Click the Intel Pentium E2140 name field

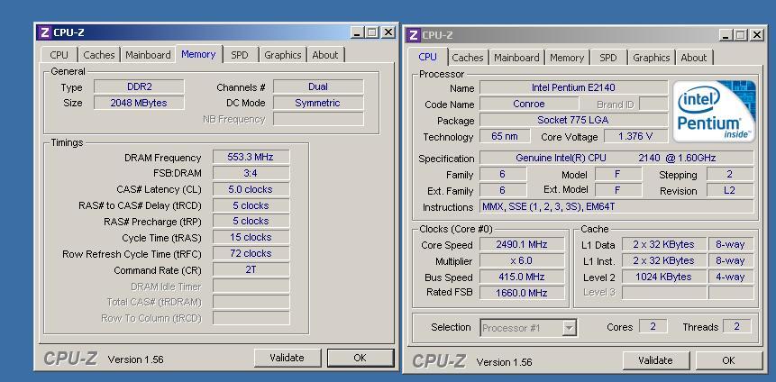coord(573,87)
